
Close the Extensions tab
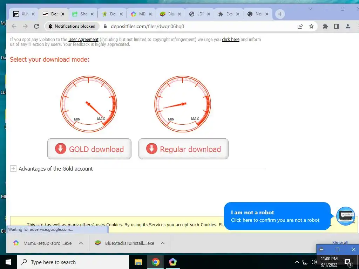coord(238,14)
